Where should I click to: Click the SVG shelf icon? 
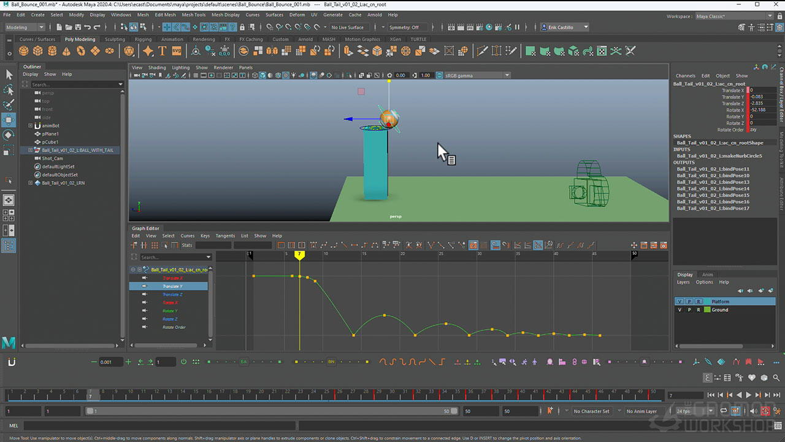tap(177, 51)
